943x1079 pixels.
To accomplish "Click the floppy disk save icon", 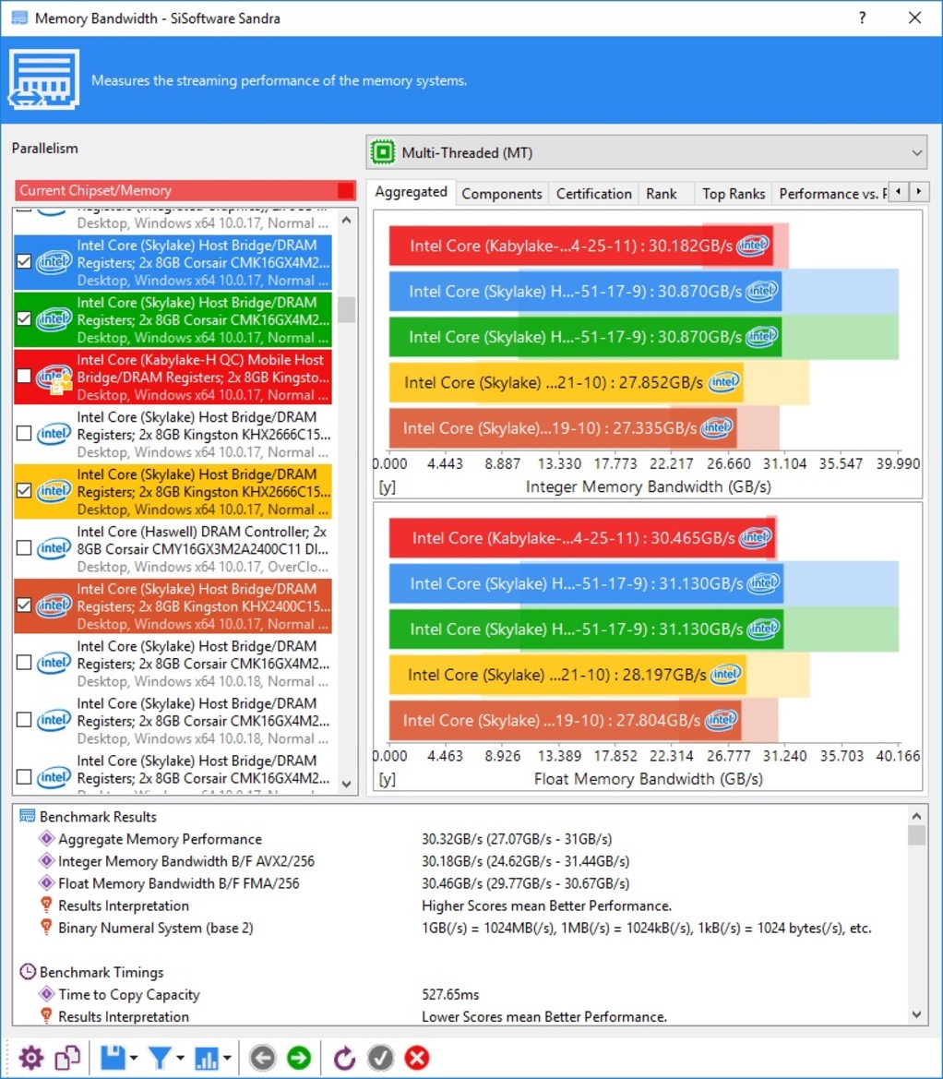I will click(x=113, y=1058).
